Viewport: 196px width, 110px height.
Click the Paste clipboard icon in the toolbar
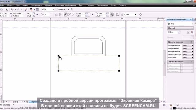[x=7, y=9]
